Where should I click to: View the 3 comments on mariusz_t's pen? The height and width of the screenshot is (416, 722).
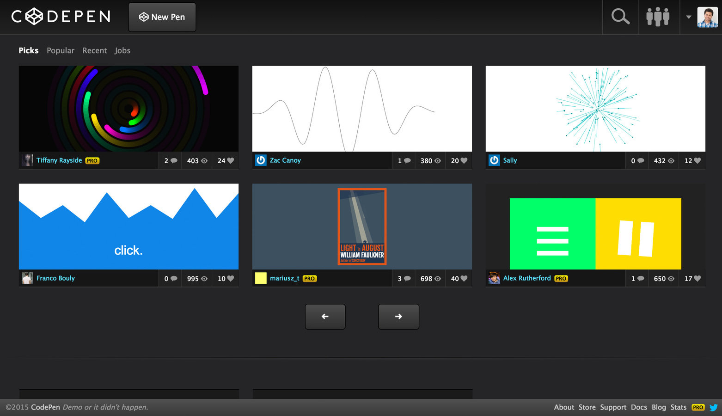click(404, 279)
